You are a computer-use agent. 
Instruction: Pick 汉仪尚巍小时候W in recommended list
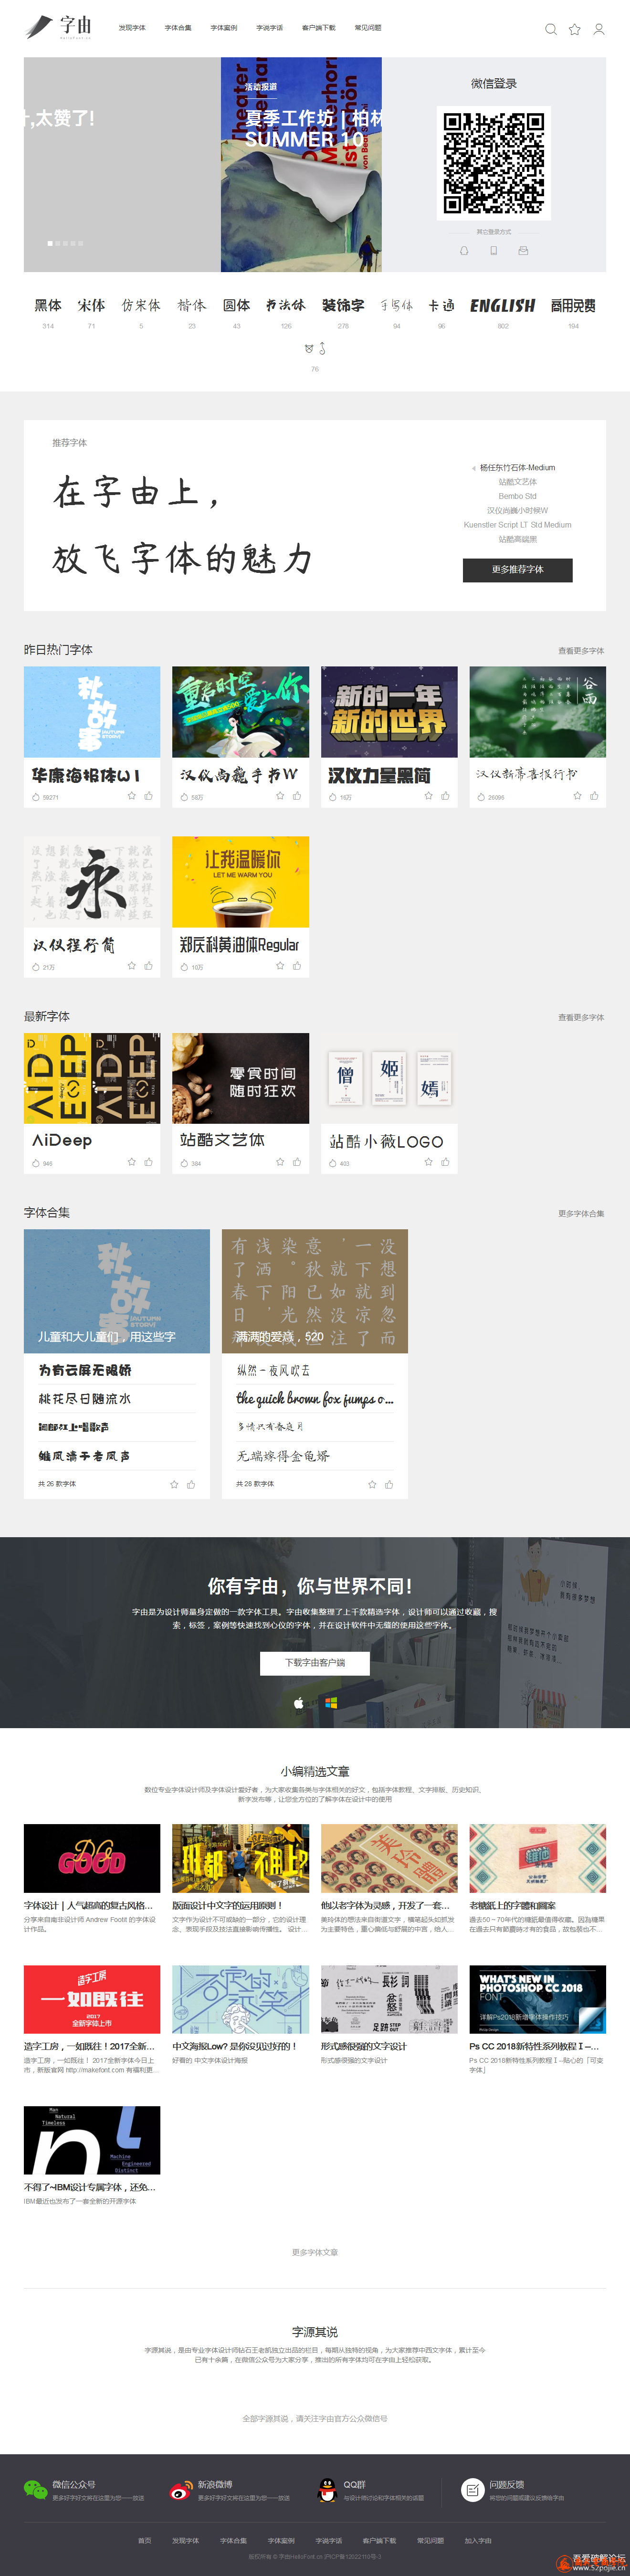(x=518, y=510)
